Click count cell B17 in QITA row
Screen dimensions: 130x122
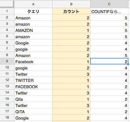(x=71, y=111)
